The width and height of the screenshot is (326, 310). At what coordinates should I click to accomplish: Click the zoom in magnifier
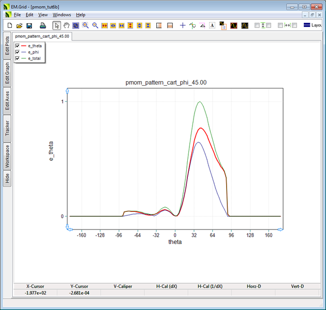[x=85, y=25]
